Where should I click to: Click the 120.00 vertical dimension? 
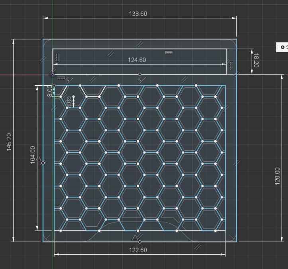(x=277, y=176)
